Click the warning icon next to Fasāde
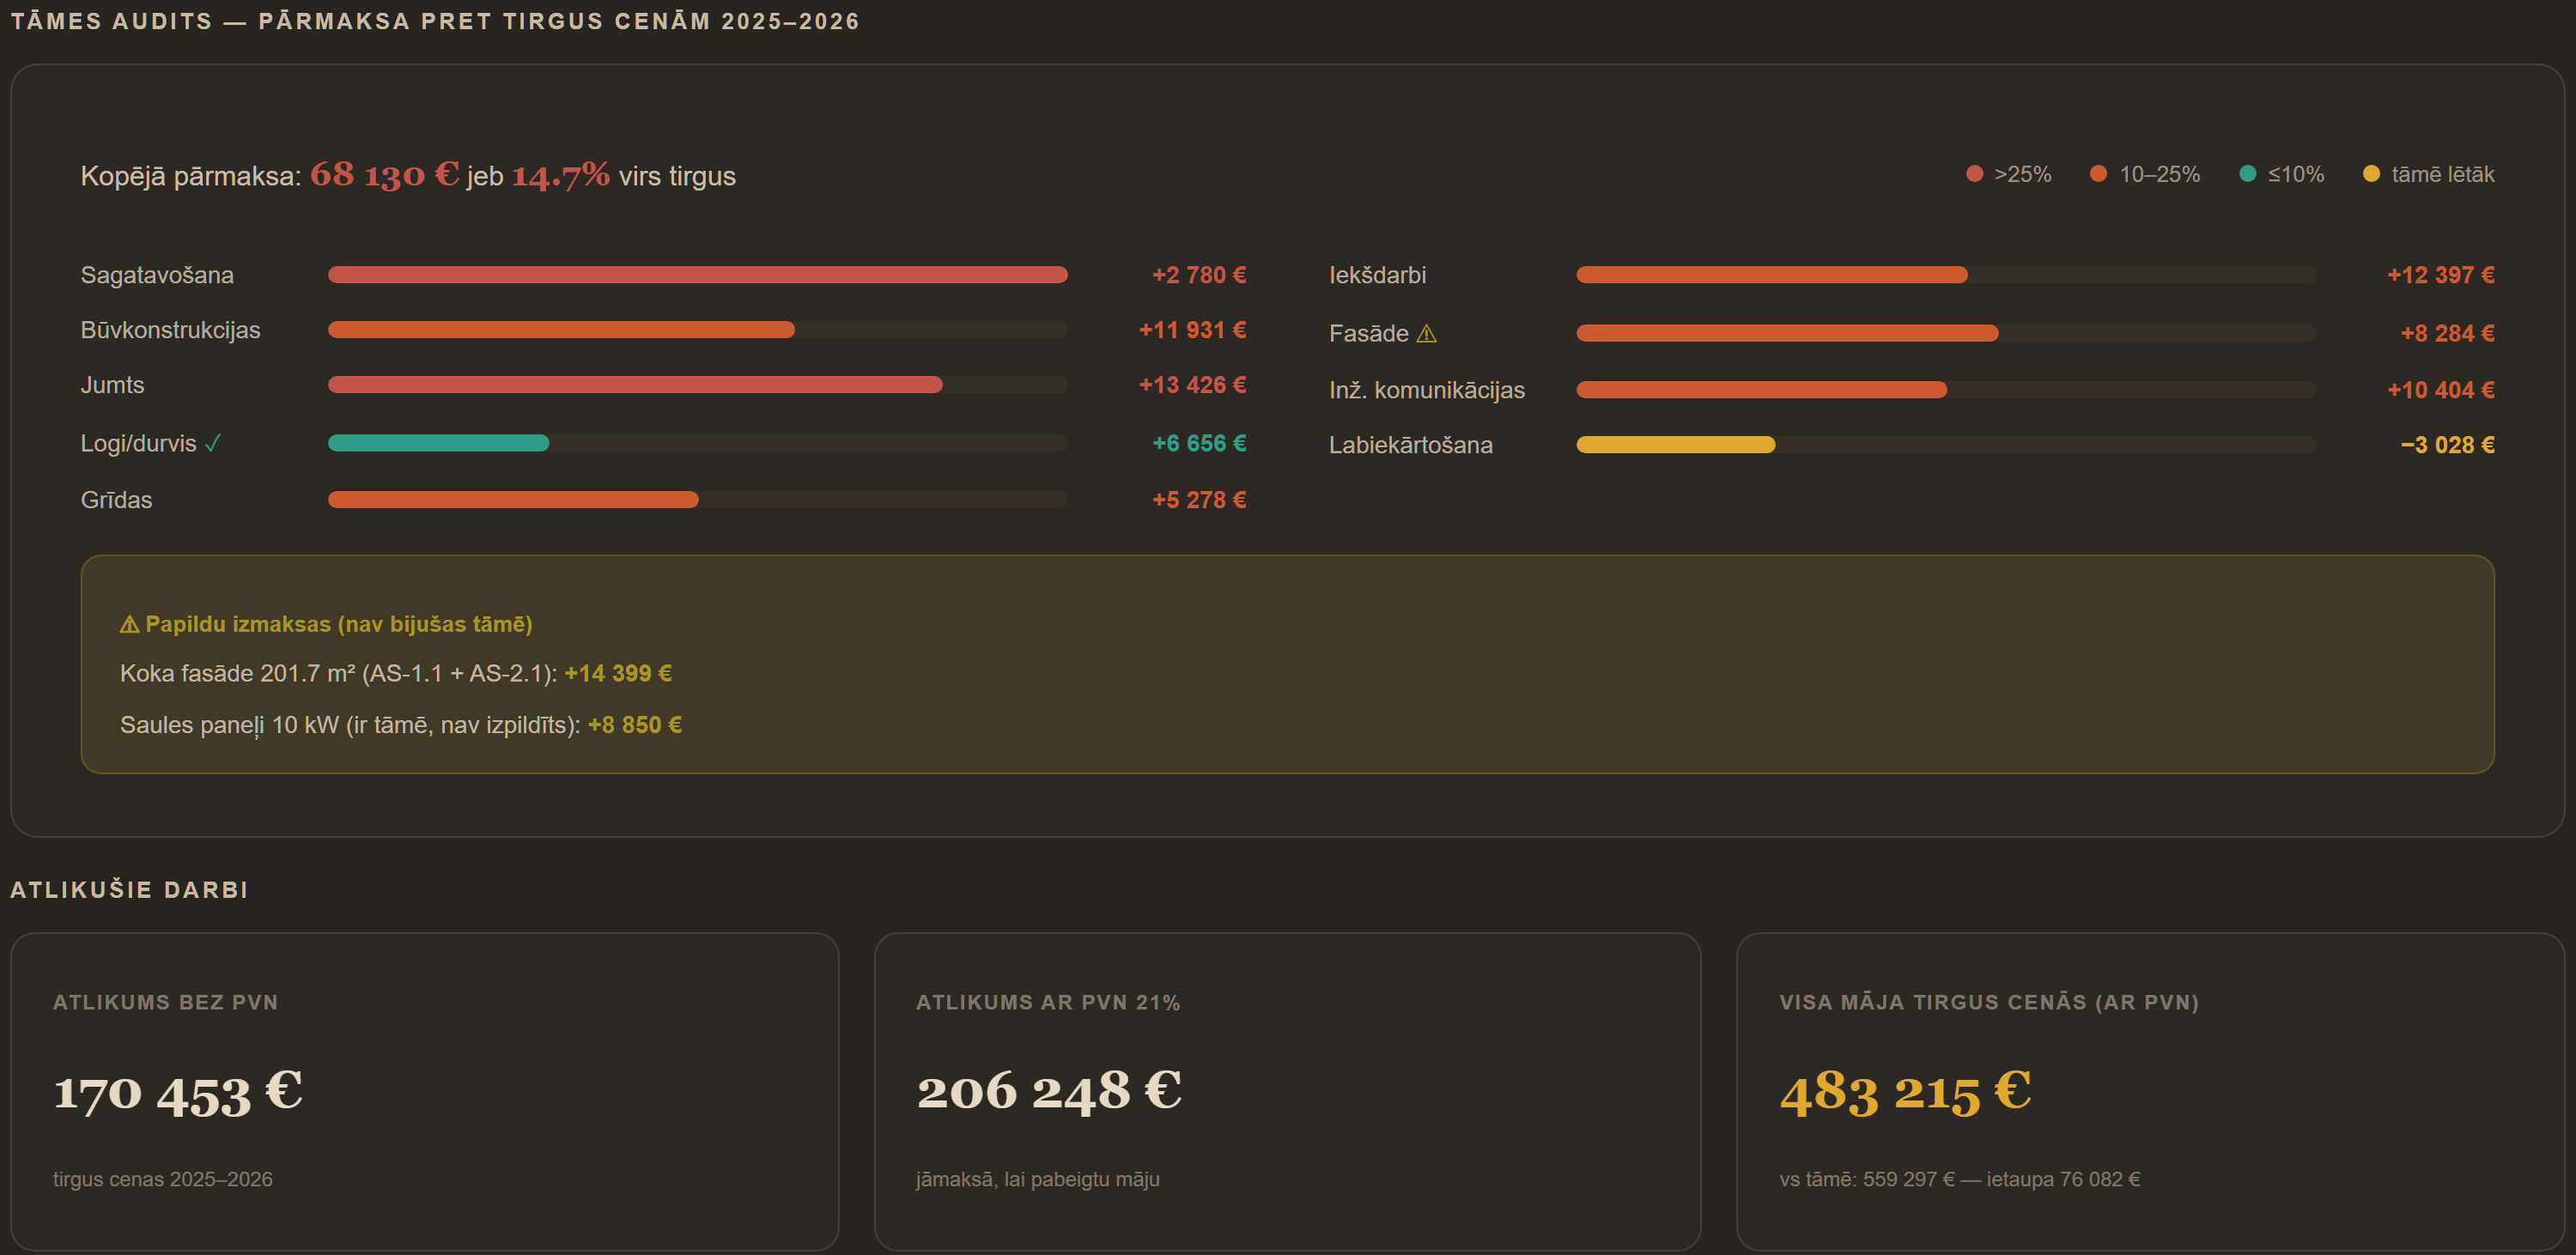 [x=1426, y=334]
